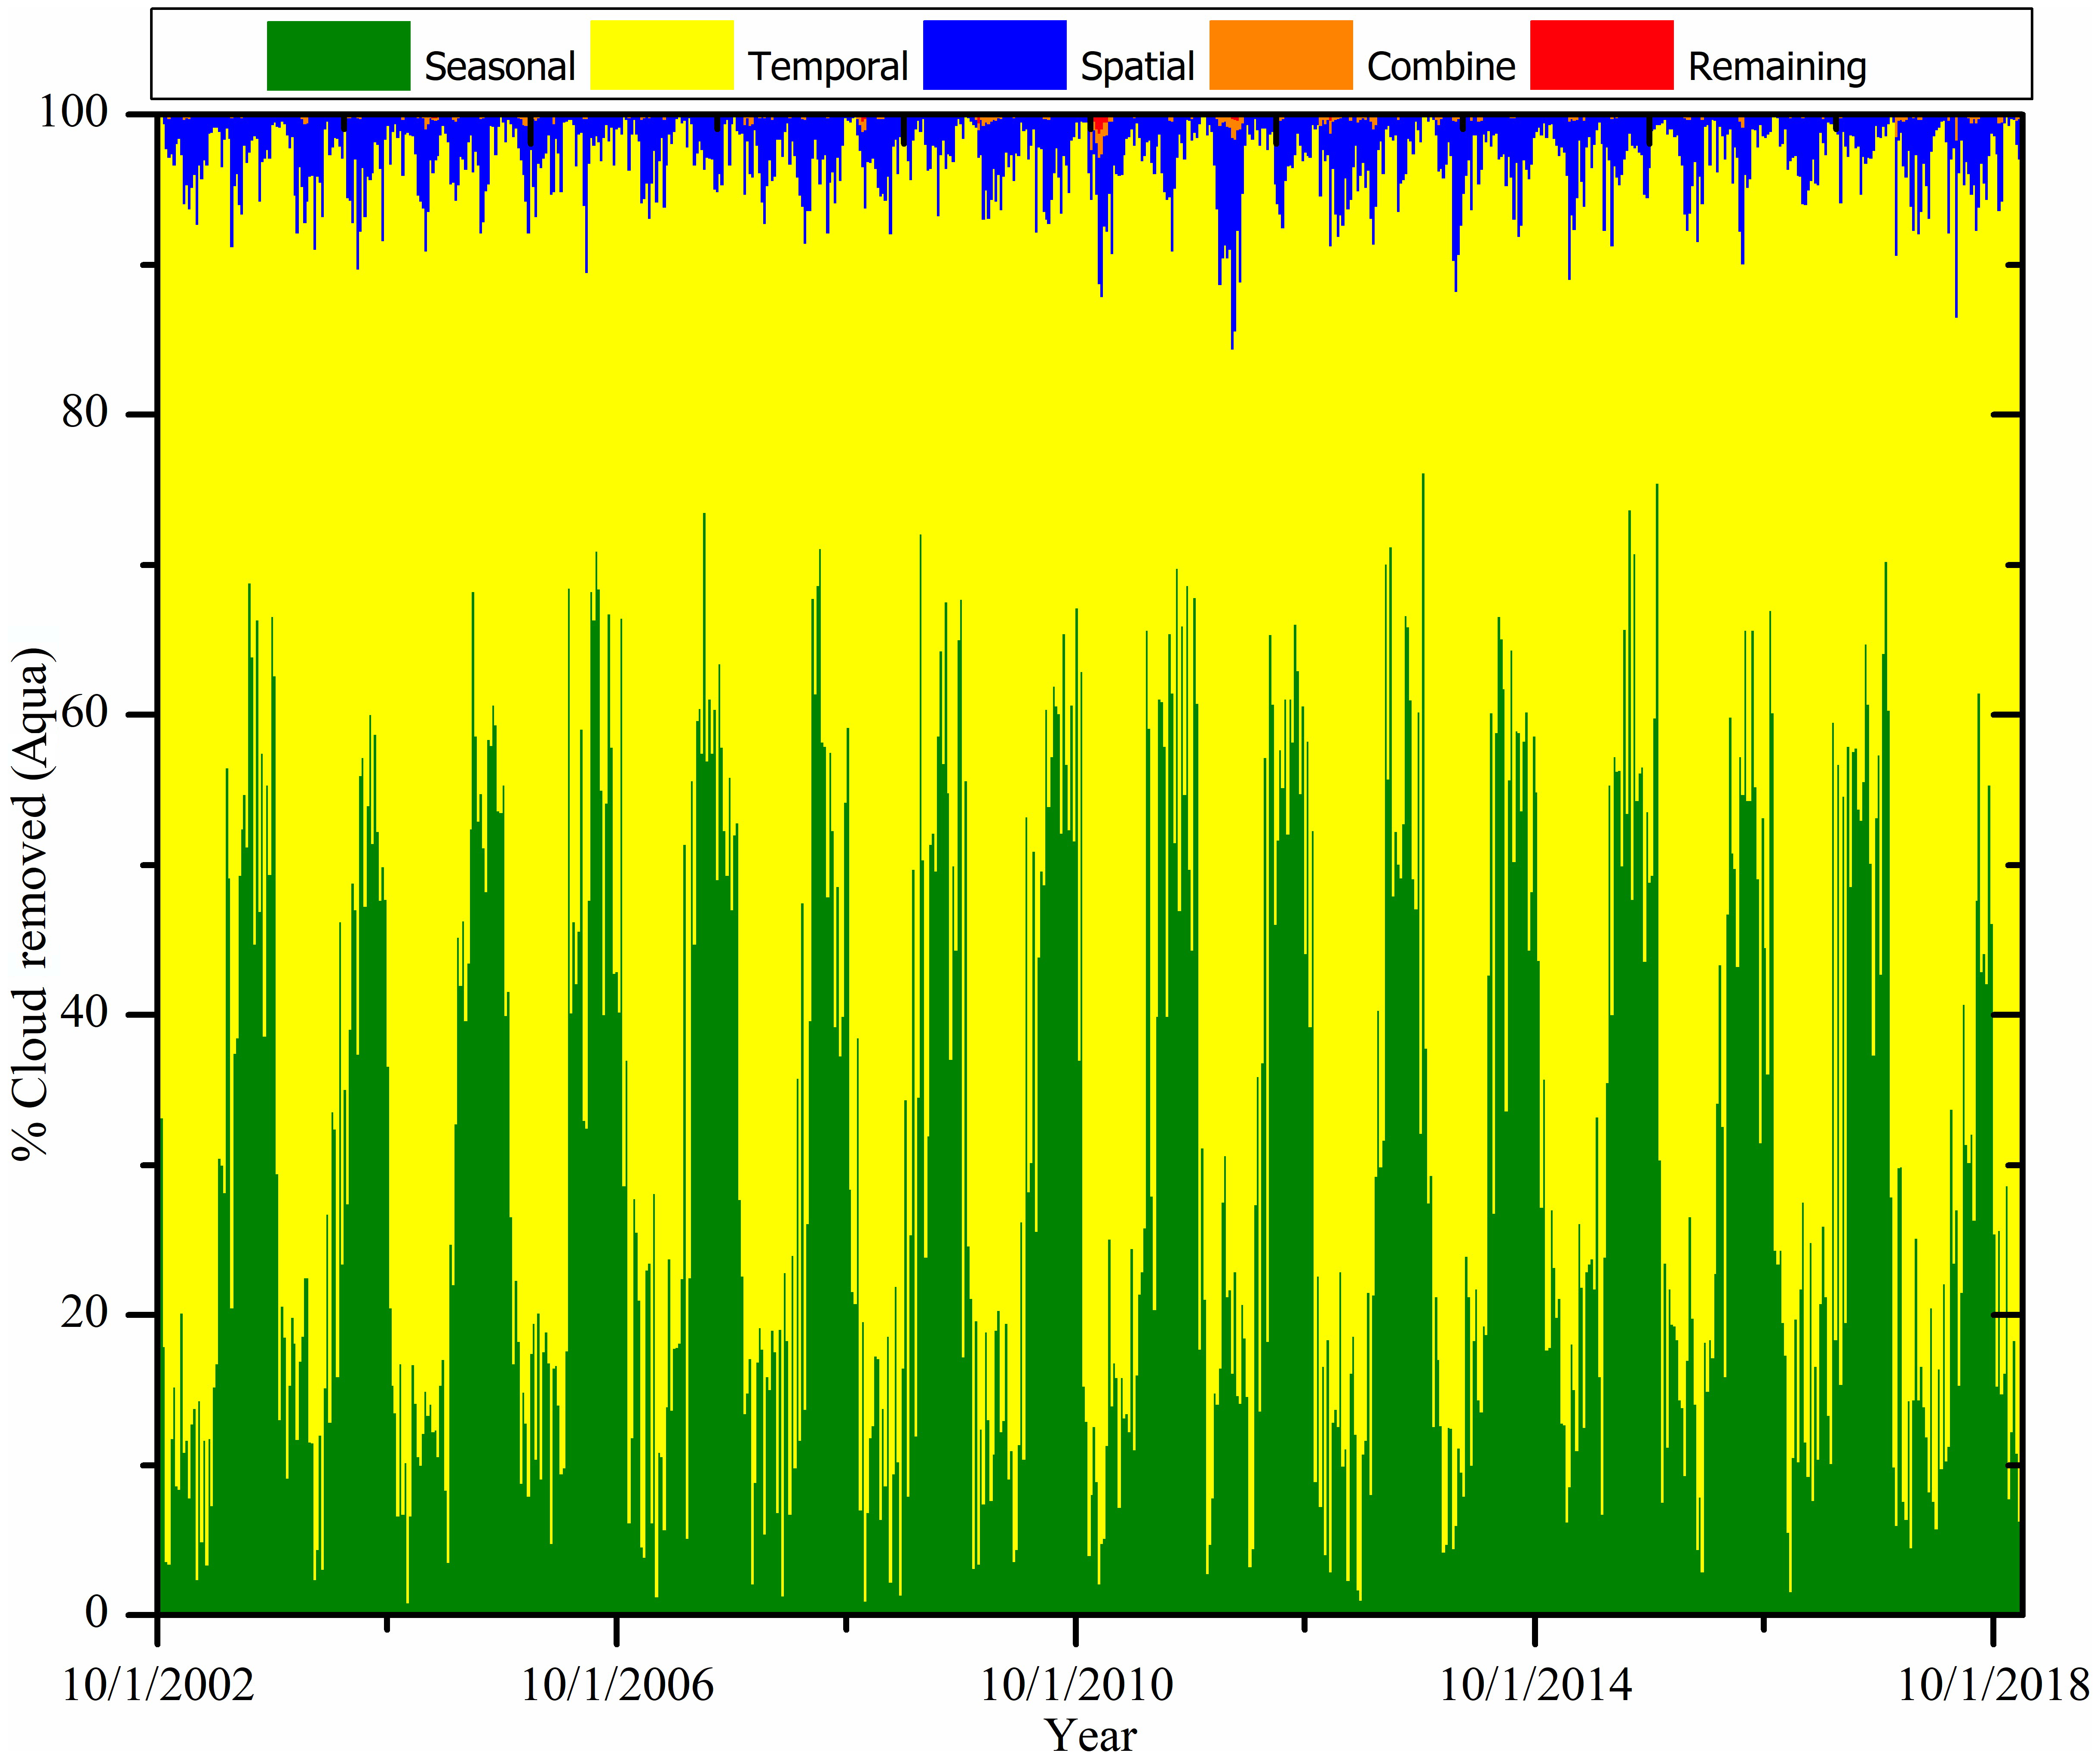Image resolution: width=2100 pixels, height=1759 pixels.
Task: Click the green Seasonal legend swatch
Action: 338,56
